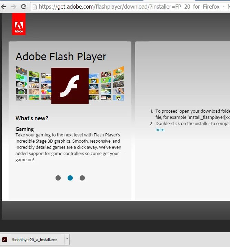Open the red Adobe logo

(19, 24)
